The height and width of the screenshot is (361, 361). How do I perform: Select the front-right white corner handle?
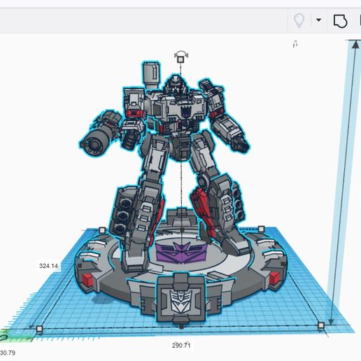[x=321, y=325]
